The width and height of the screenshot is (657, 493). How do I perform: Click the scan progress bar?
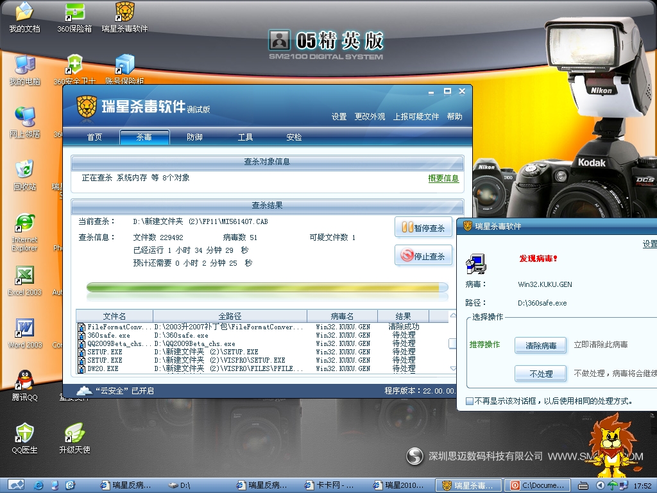[x=268, y=288]
